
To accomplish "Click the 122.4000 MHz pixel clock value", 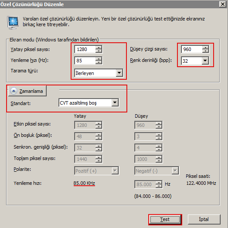I will coord(201,183).
